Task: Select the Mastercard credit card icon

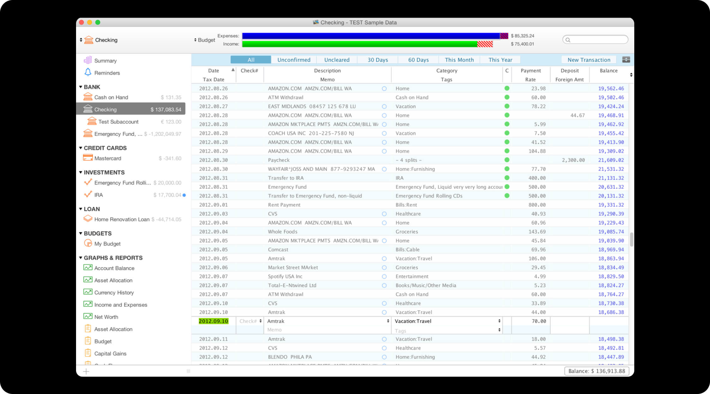Action: click(88, 158)
